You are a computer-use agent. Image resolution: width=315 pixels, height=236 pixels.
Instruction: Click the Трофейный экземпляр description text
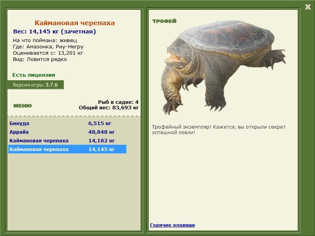click(219, 130)
